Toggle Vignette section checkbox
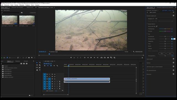Image resolution: width=177 pixels, height=100 pixels. tap(173, 74)
